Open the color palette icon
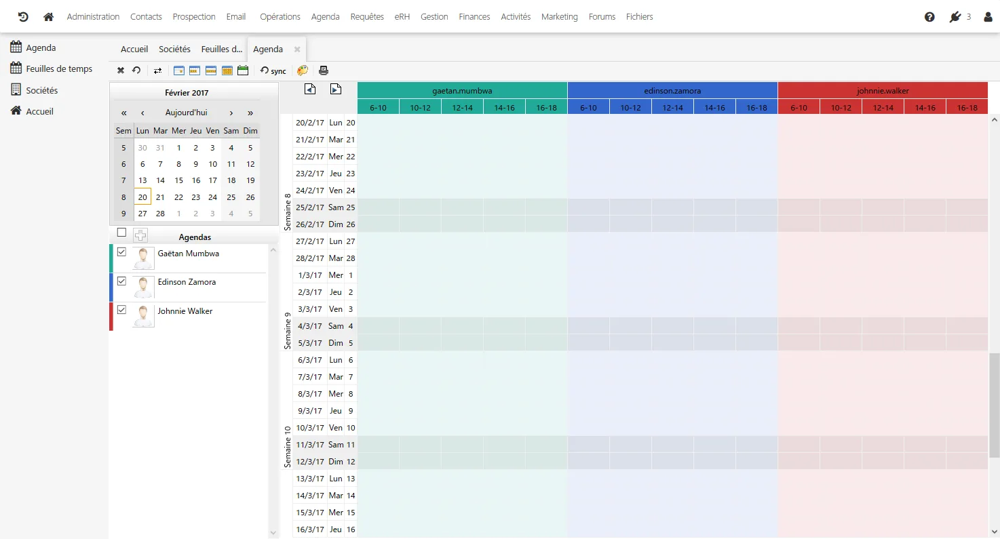1000x539 pixels. pyautogui.click(x=303, y=71)
